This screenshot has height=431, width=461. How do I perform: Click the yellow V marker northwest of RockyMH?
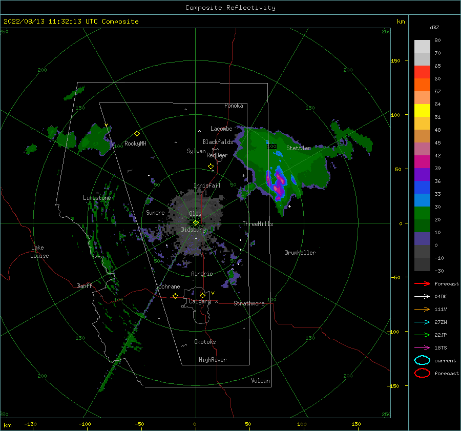pos(107,125)
